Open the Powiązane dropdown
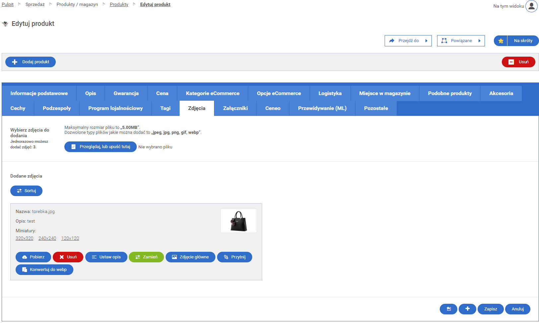 tap(461, 41)
